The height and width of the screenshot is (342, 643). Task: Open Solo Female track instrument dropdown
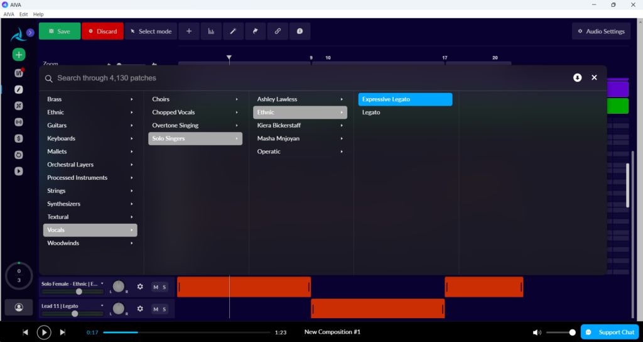click(x=102, y=284)
